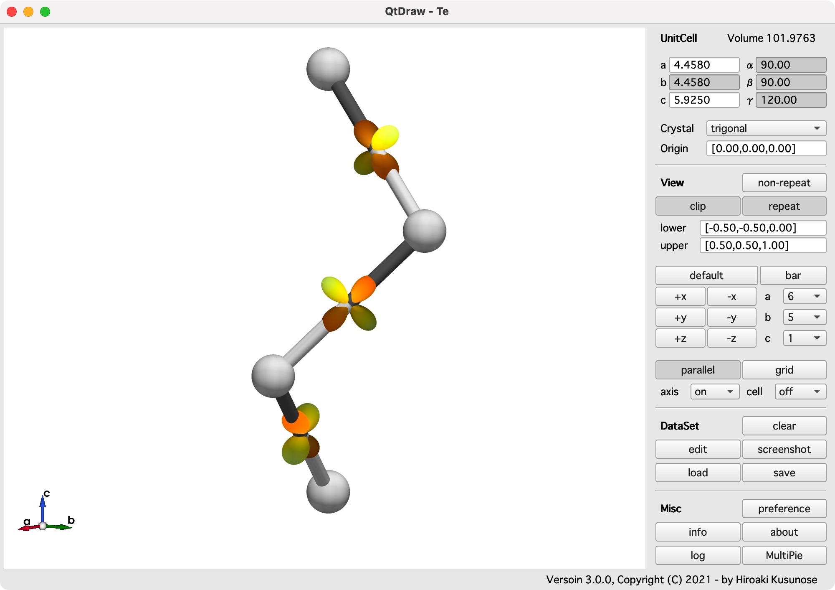This screenshot has width=835, height=590.
Task: Expand the a-direction view value dropdown
Action: pyautogui.click(x=804, y=296)
